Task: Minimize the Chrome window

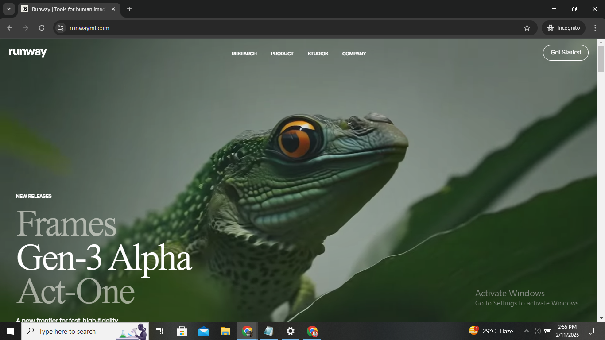Action: click(554, 9)
